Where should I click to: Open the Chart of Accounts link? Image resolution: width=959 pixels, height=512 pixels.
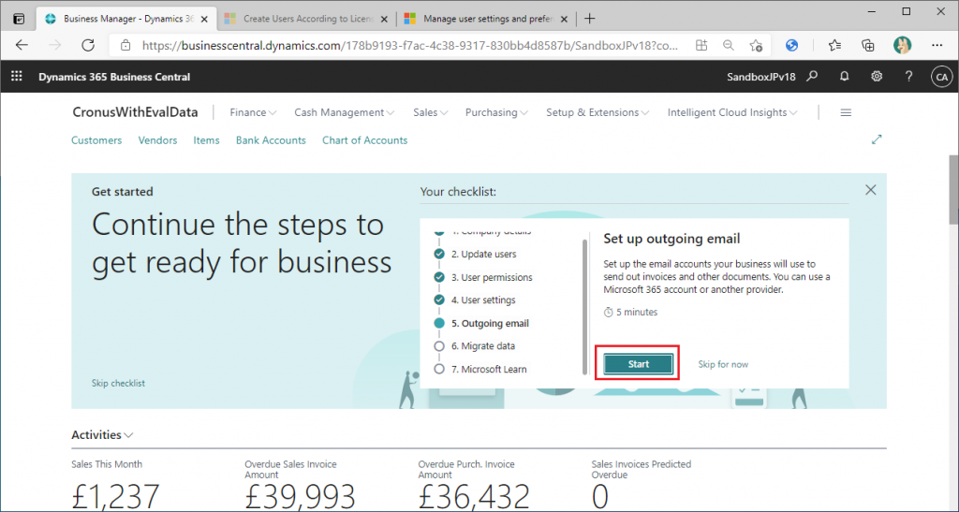click(x=364, y=139)
